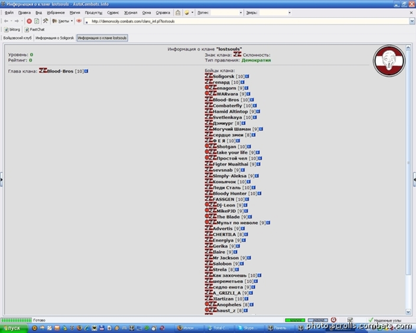Viewport: 416px width, 333px height.
Task: Click the page vertical scrollbar down arrow
Action: [408, 312]
